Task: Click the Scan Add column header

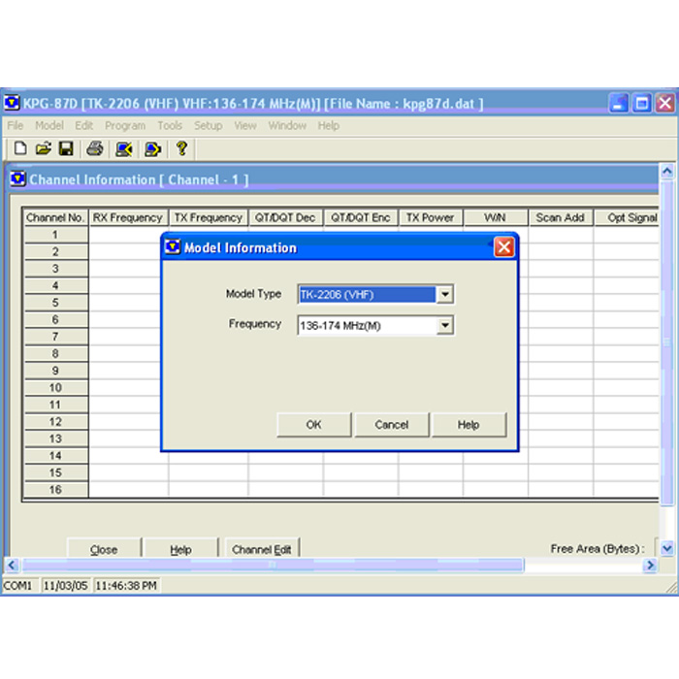Action: pos(561,217)
